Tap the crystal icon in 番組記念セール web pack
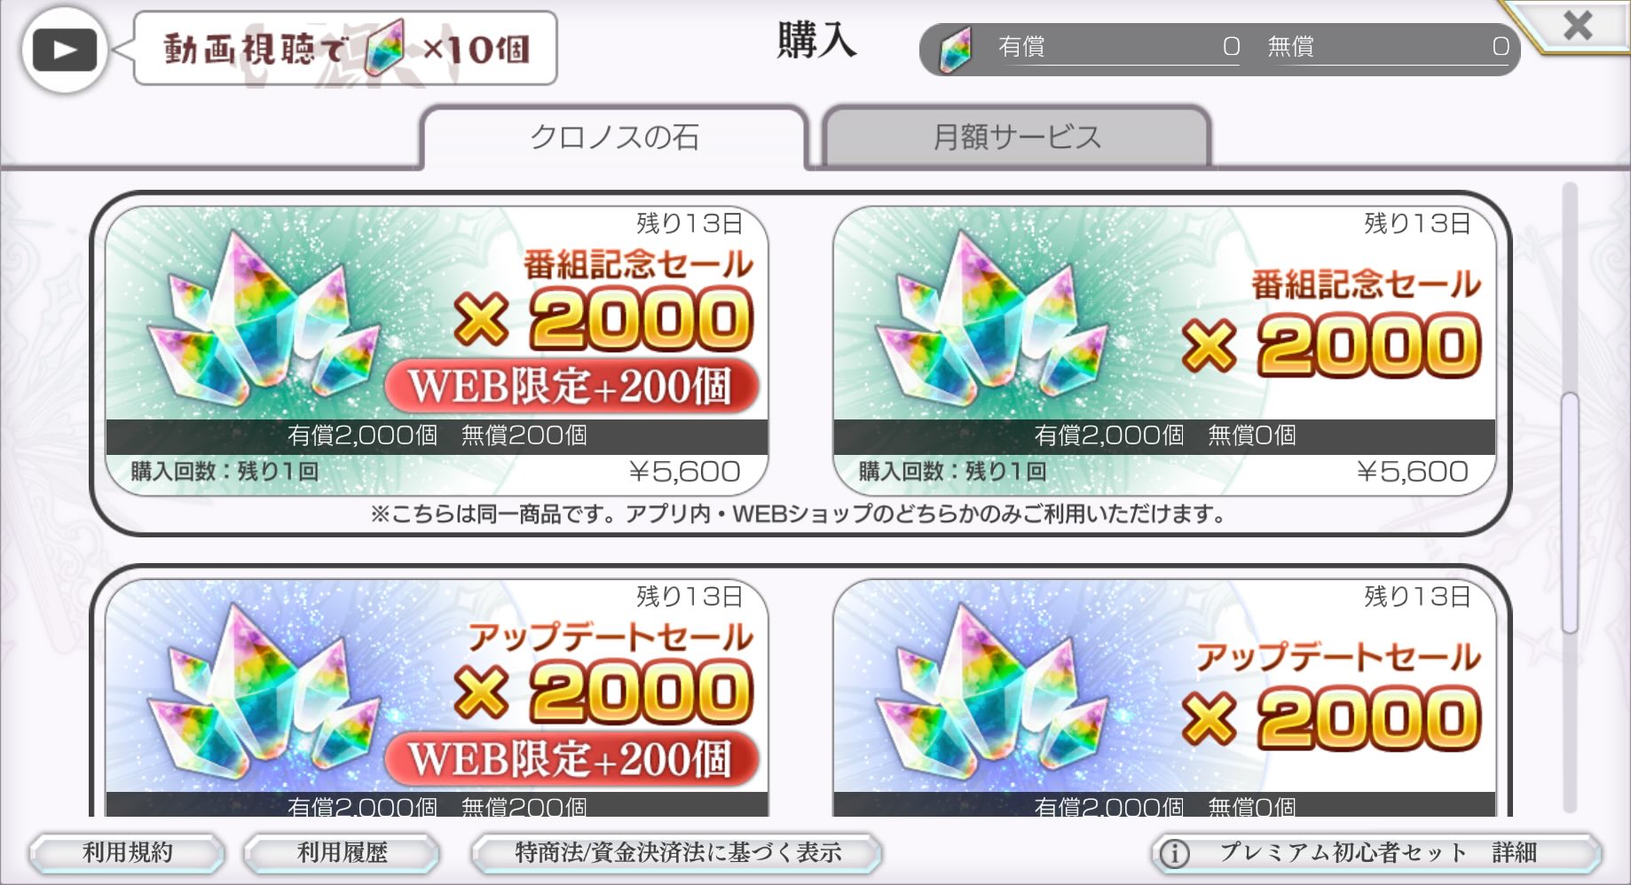Screen dimensions: 1631x885 pyautogui.click(x=264, y=319)
